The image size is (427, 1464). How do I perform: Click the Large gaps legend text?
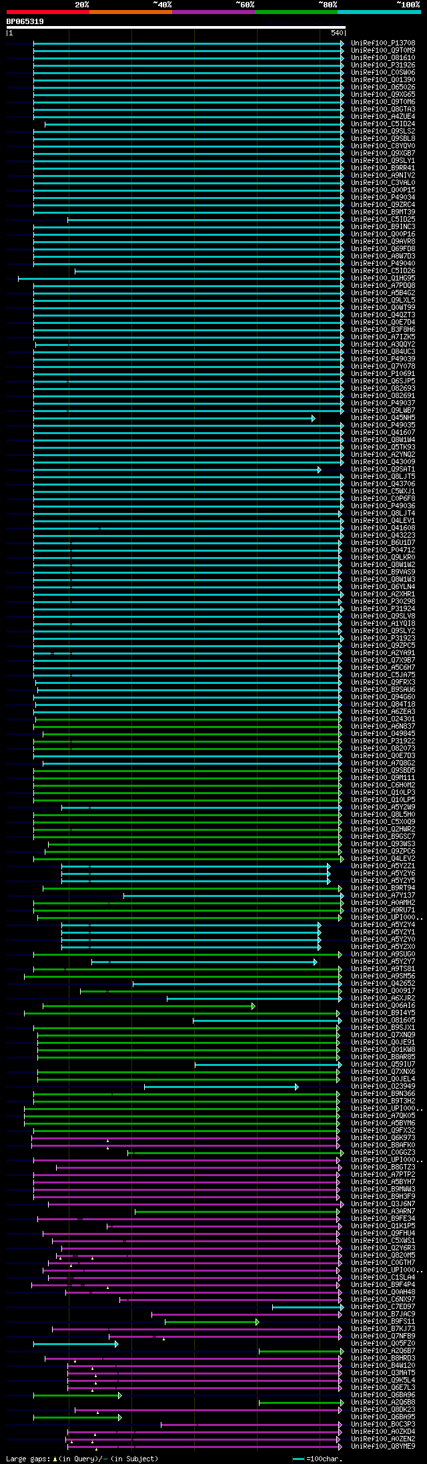coord(82,1459)
